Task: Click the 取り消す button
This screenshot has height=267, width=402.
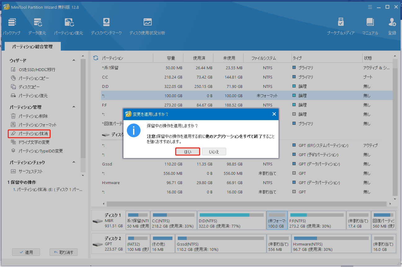Action: pos(64,252)
